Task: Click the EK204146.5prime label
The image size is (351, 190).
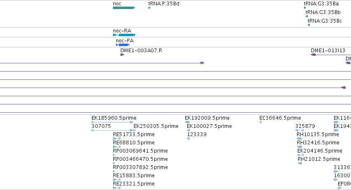Action: click(x=320, y=151)
